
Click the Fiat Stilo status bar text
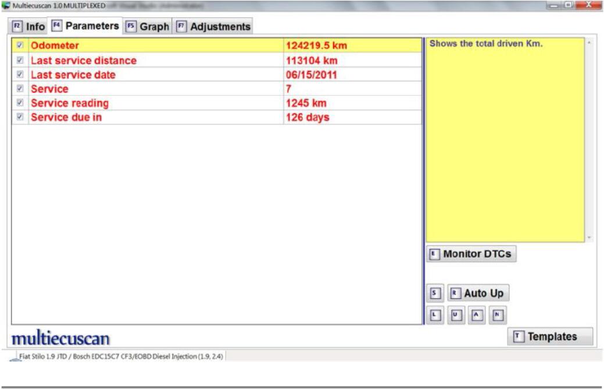click(x=121, y=356)
